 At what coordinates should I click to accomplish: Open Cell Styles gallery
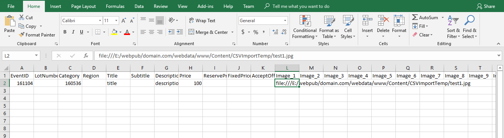click(348, 27)
